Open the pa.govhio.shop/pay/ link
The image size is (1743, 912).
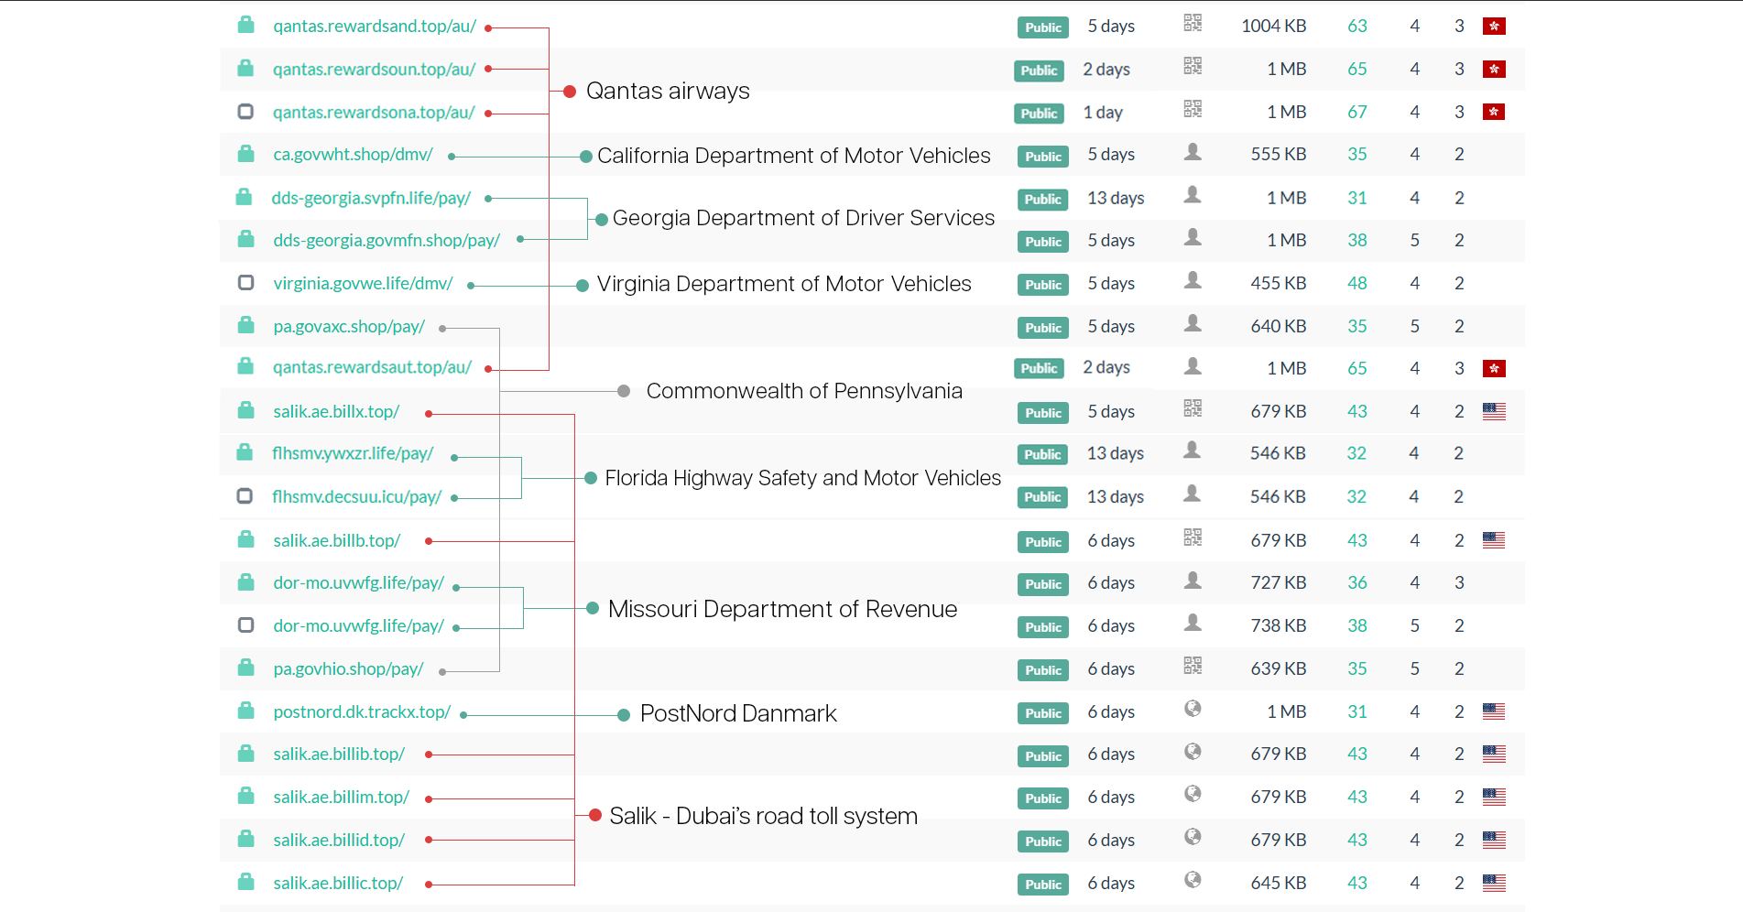(348, 668)
